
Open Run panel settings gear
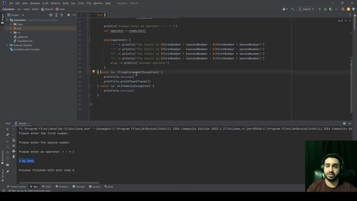pyautogui.click(x=344, y=123)
